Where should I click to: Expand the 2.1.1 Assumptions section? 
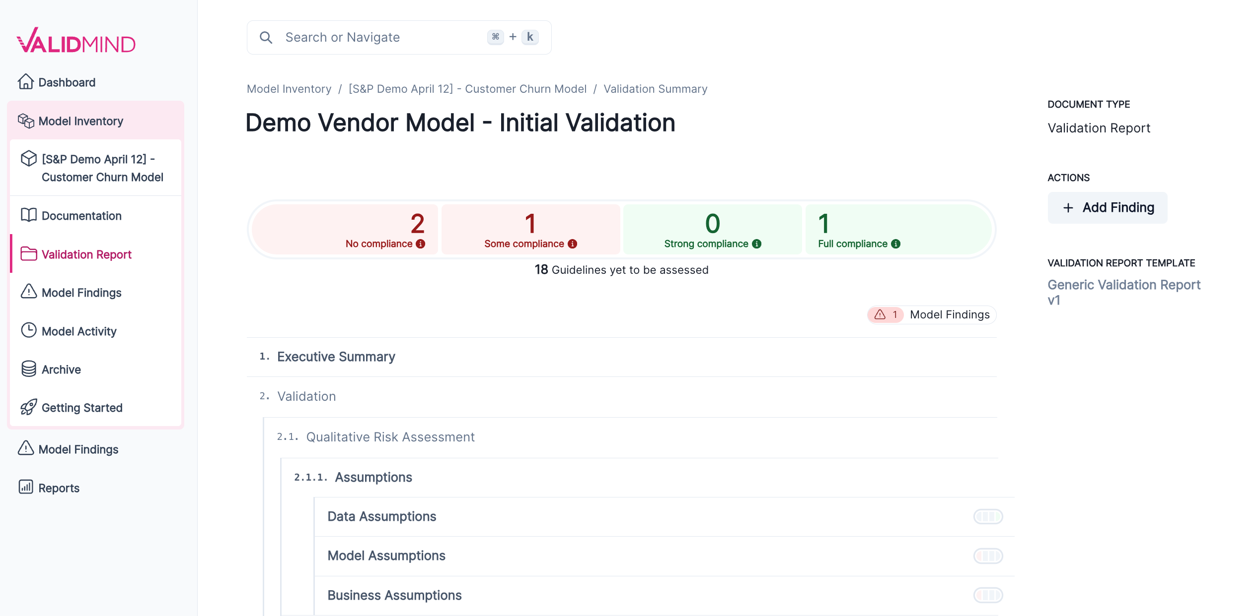point(373,477)
